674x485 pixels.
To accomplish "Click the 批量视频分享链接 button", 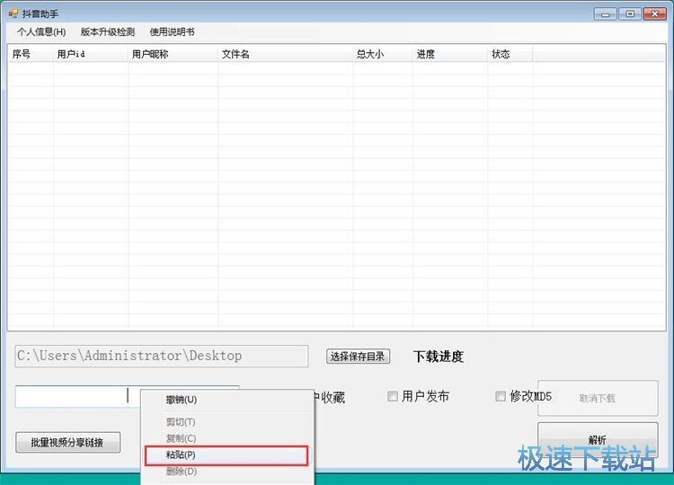I will pos(68,443).
